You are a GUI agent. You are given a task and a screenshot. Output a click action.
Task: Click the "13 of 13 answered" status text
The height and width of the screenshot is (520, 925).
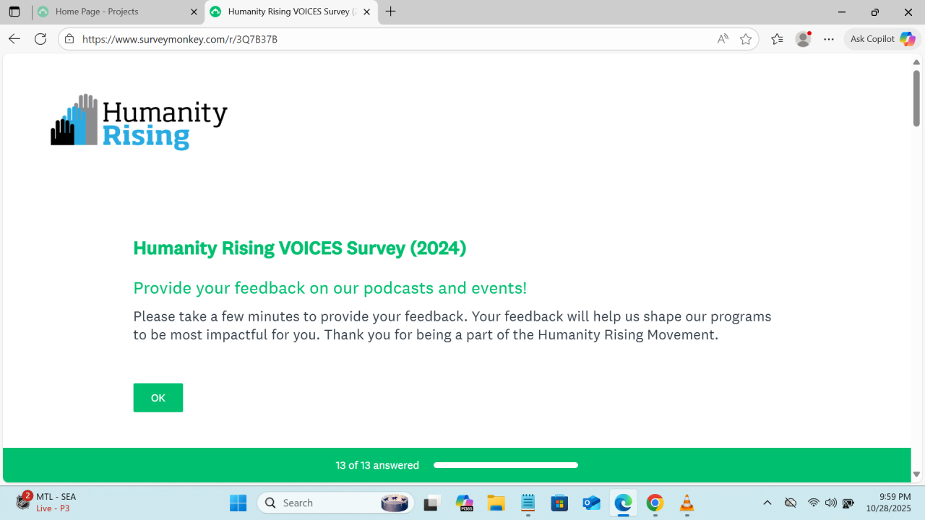tap(377, 465)
